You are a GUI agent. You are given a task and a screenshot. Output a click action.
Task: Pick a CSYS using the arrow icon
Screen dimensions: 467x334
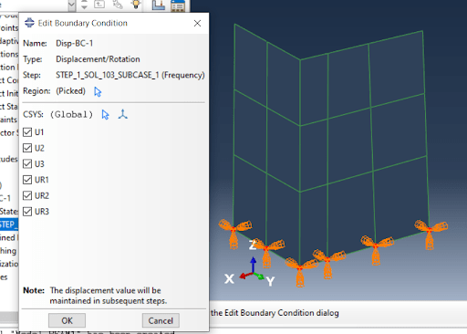coord(105,115)
